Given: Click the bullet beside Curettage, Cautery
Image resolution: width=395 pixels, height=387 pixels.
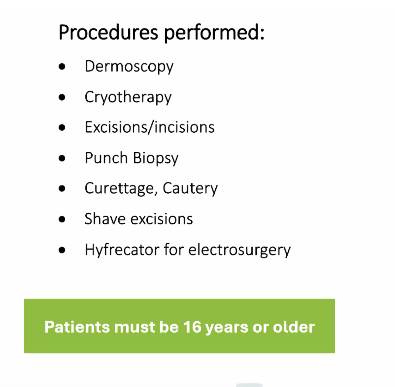Looking at the screenshot, I should [x=62, y=189].
